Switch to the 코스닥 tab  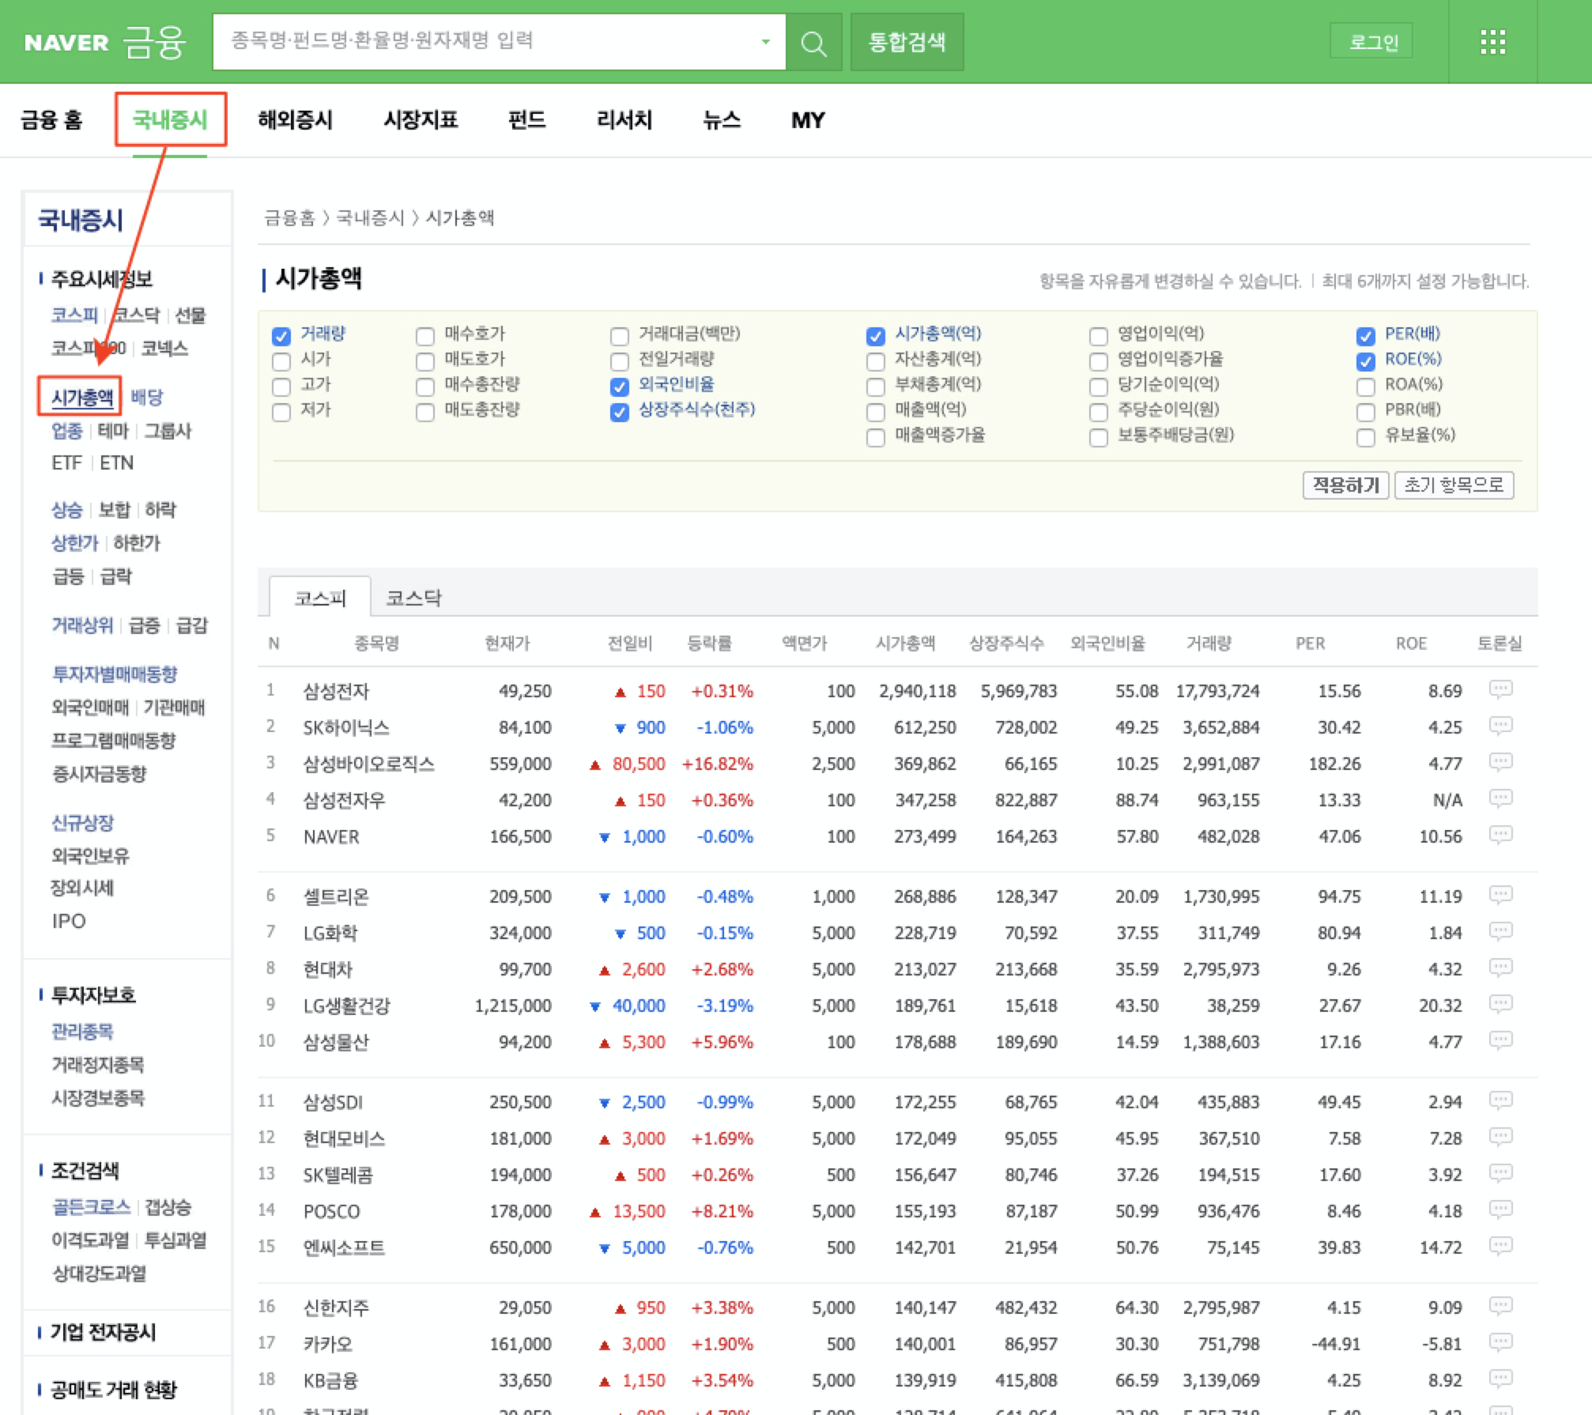click(x=413, y=598)
